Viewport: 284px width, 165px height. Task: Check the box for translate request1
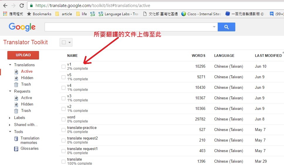pyautogui.click(x=63, y=151)
